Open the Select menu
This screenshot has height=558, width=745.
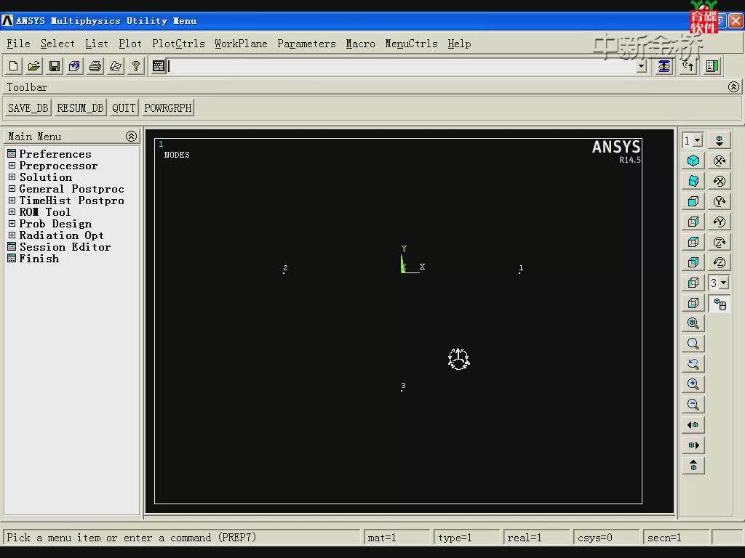(57, 44)
